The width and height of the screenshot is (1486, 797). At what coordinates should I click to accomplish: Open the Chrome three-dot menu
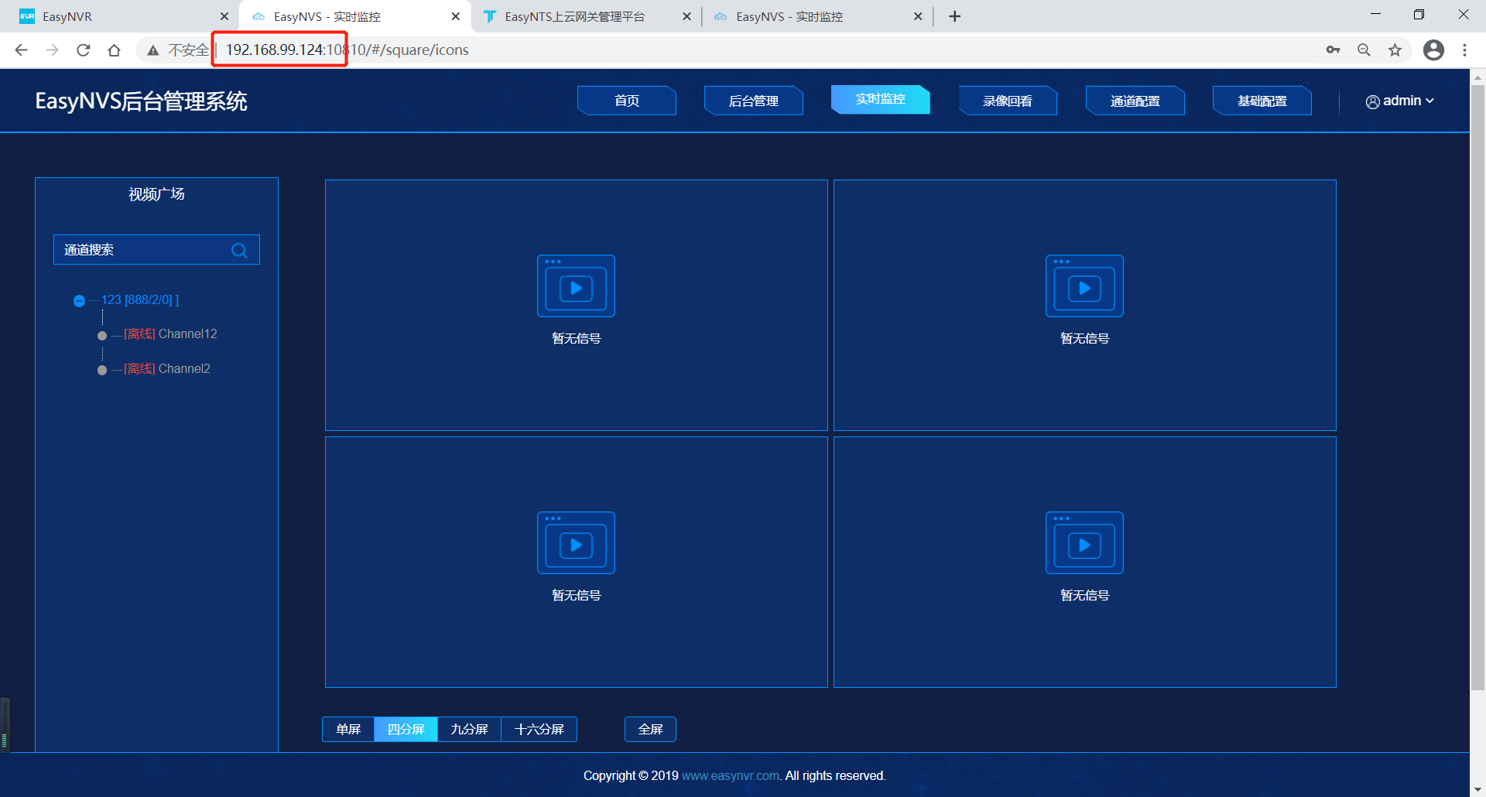(x=1464, y=50)
